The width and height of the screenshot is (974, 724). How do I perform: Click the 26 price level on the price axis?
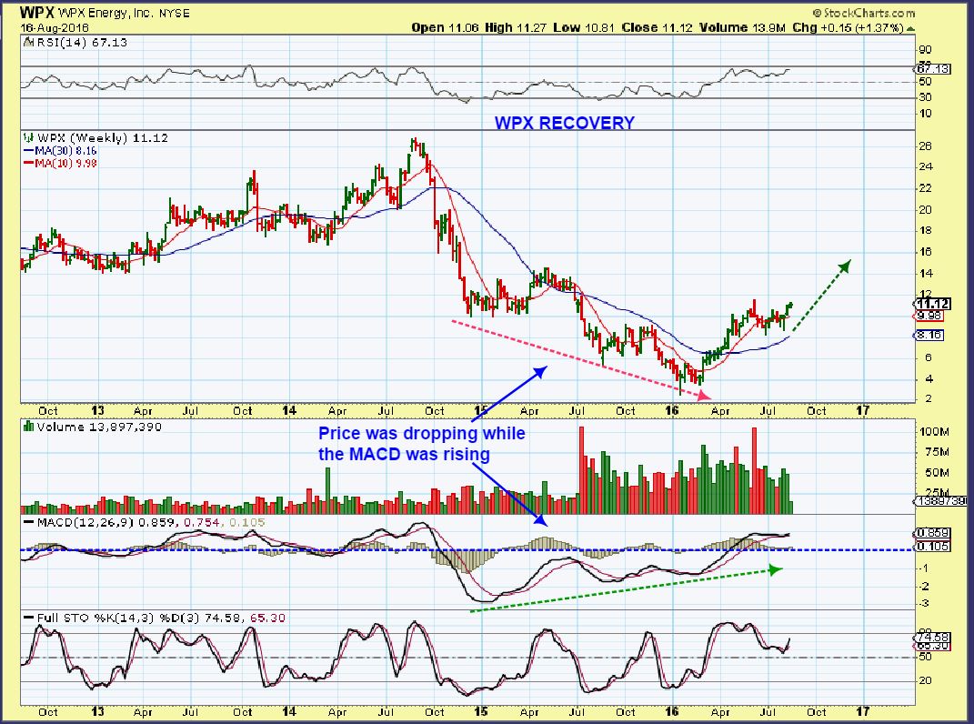point(925,146)
